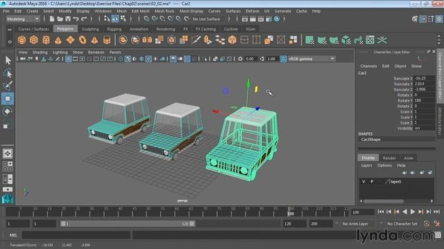
Task: Click the MEL command line input
Action: coord(76,235)
